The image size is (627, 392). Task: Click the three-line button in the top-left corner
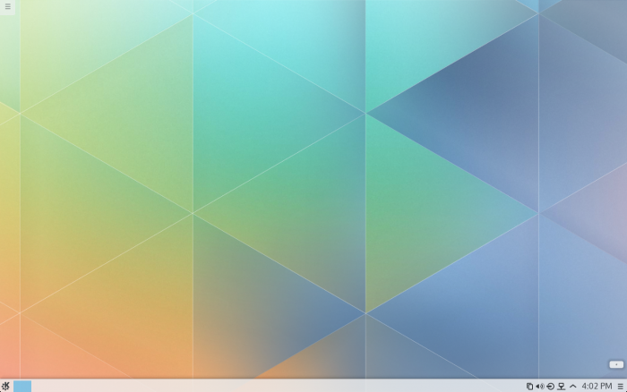[x=7, y=7]
